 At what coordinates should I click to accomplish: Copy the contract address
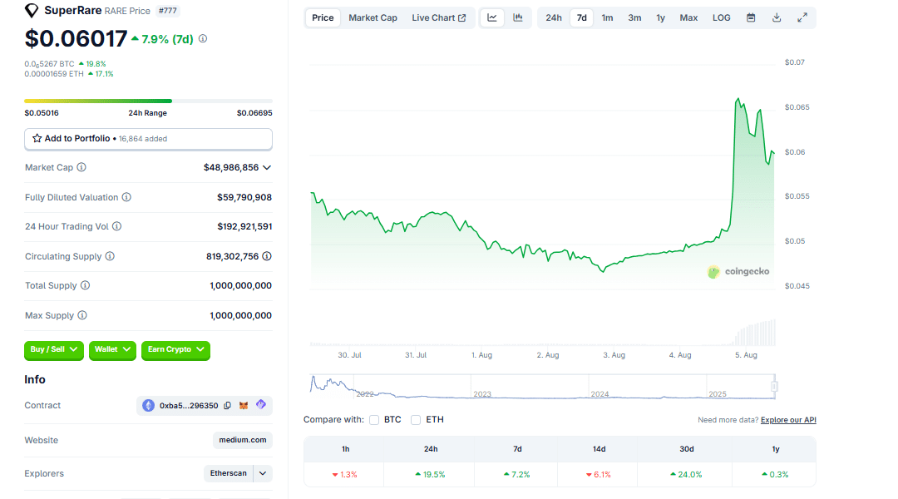(227, 406)
